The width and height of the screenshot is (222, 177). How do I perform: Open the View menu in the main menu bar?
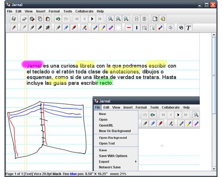(29, 11)
